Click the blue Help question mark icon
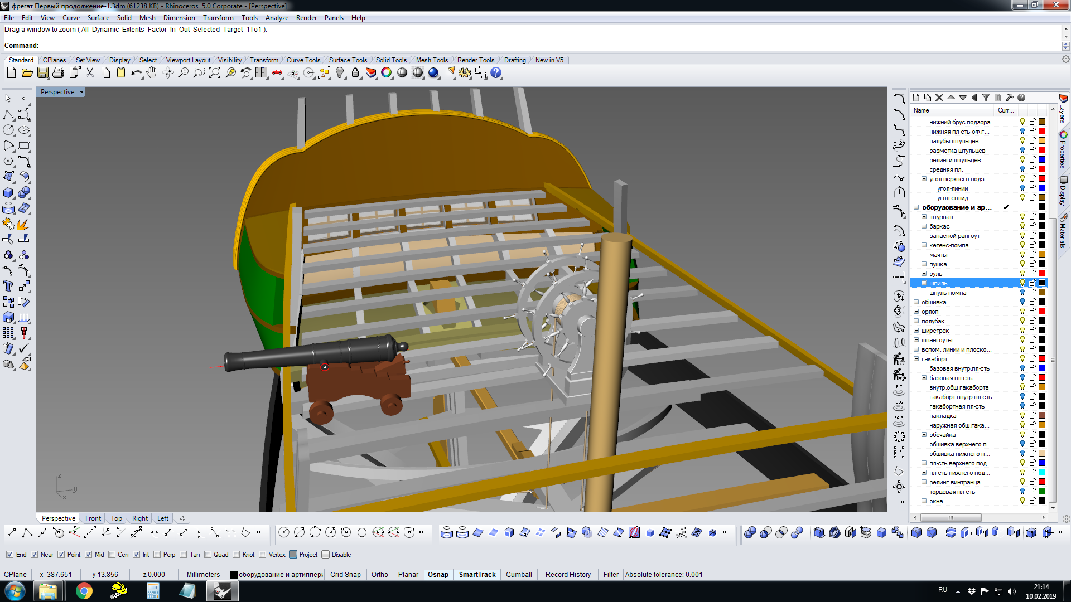1071x602 pixels. (x=496, y=73)
